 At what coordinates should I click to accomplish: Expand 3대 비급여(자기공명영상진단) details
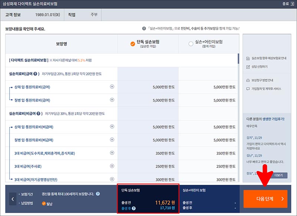pos(112,179)
